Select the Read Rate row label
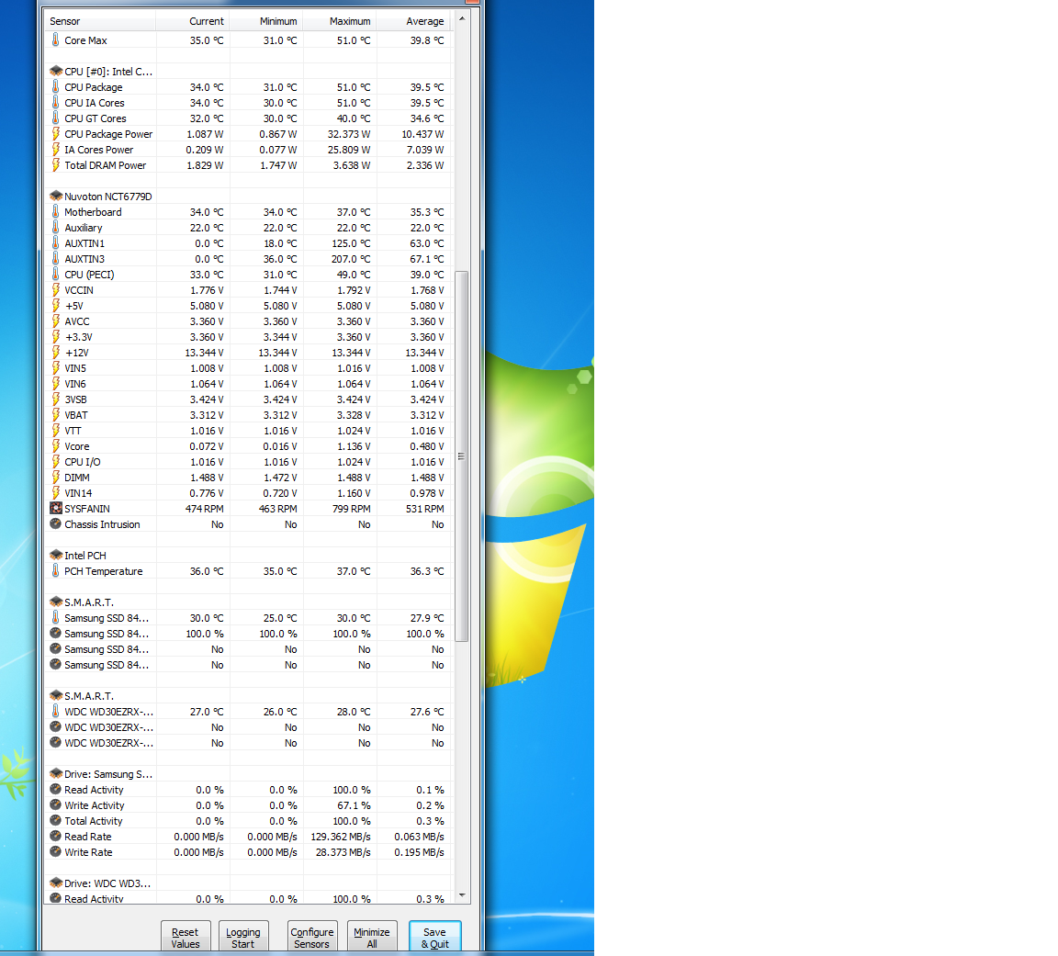The width and height of the screenshot is (1058, 956). (88, 836)
